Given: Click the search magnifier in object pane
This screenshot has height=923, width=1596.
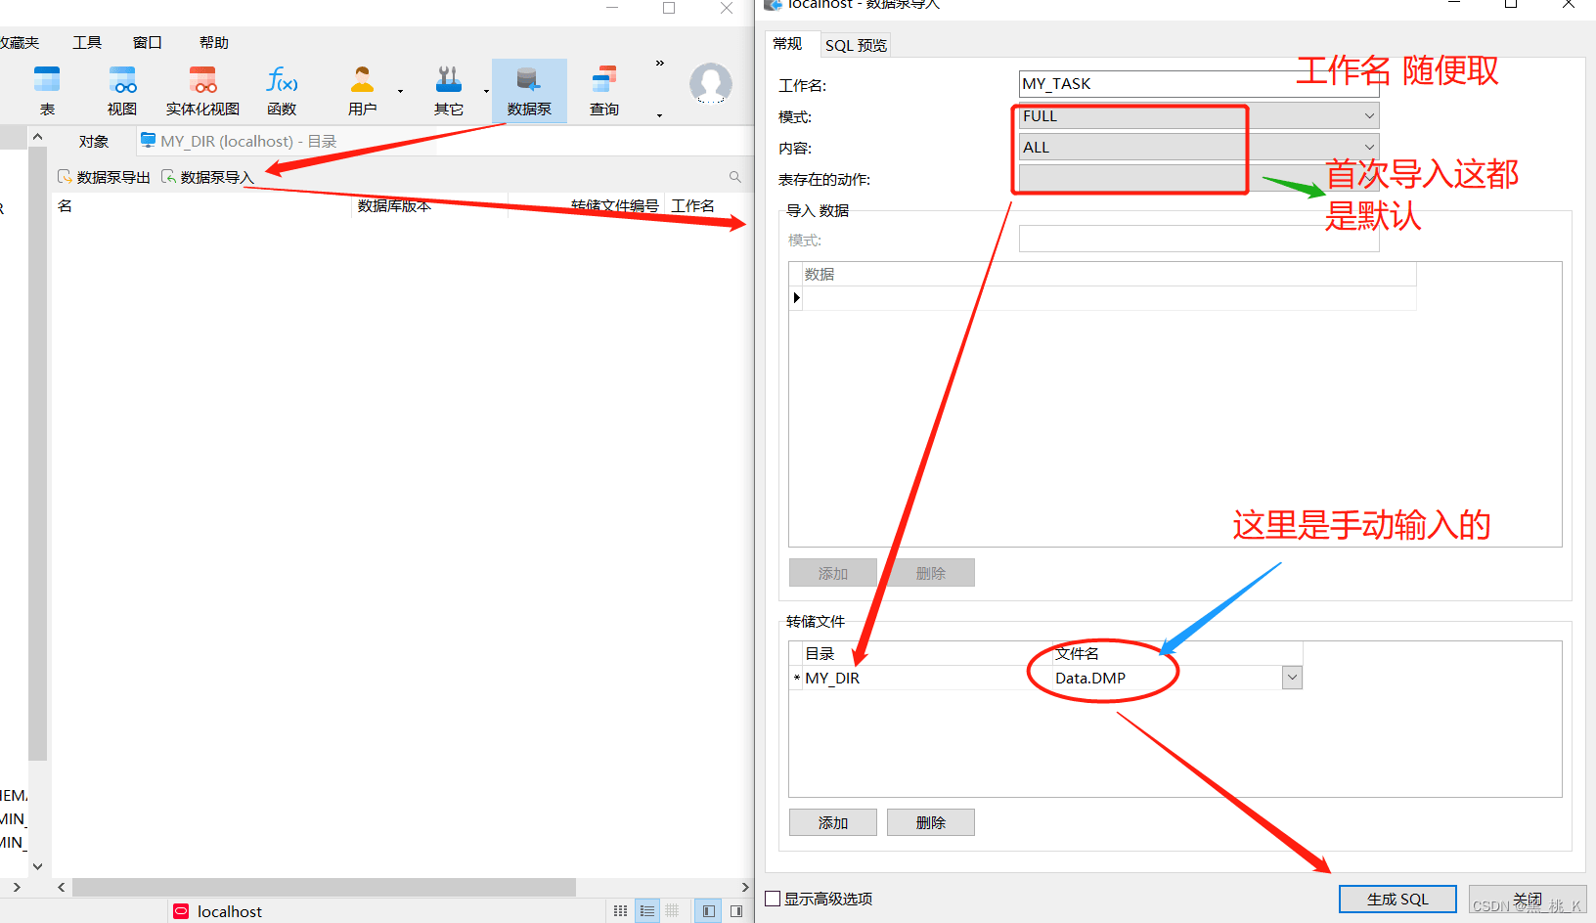Looking at the screenshot, I should [x=735, y=177].
